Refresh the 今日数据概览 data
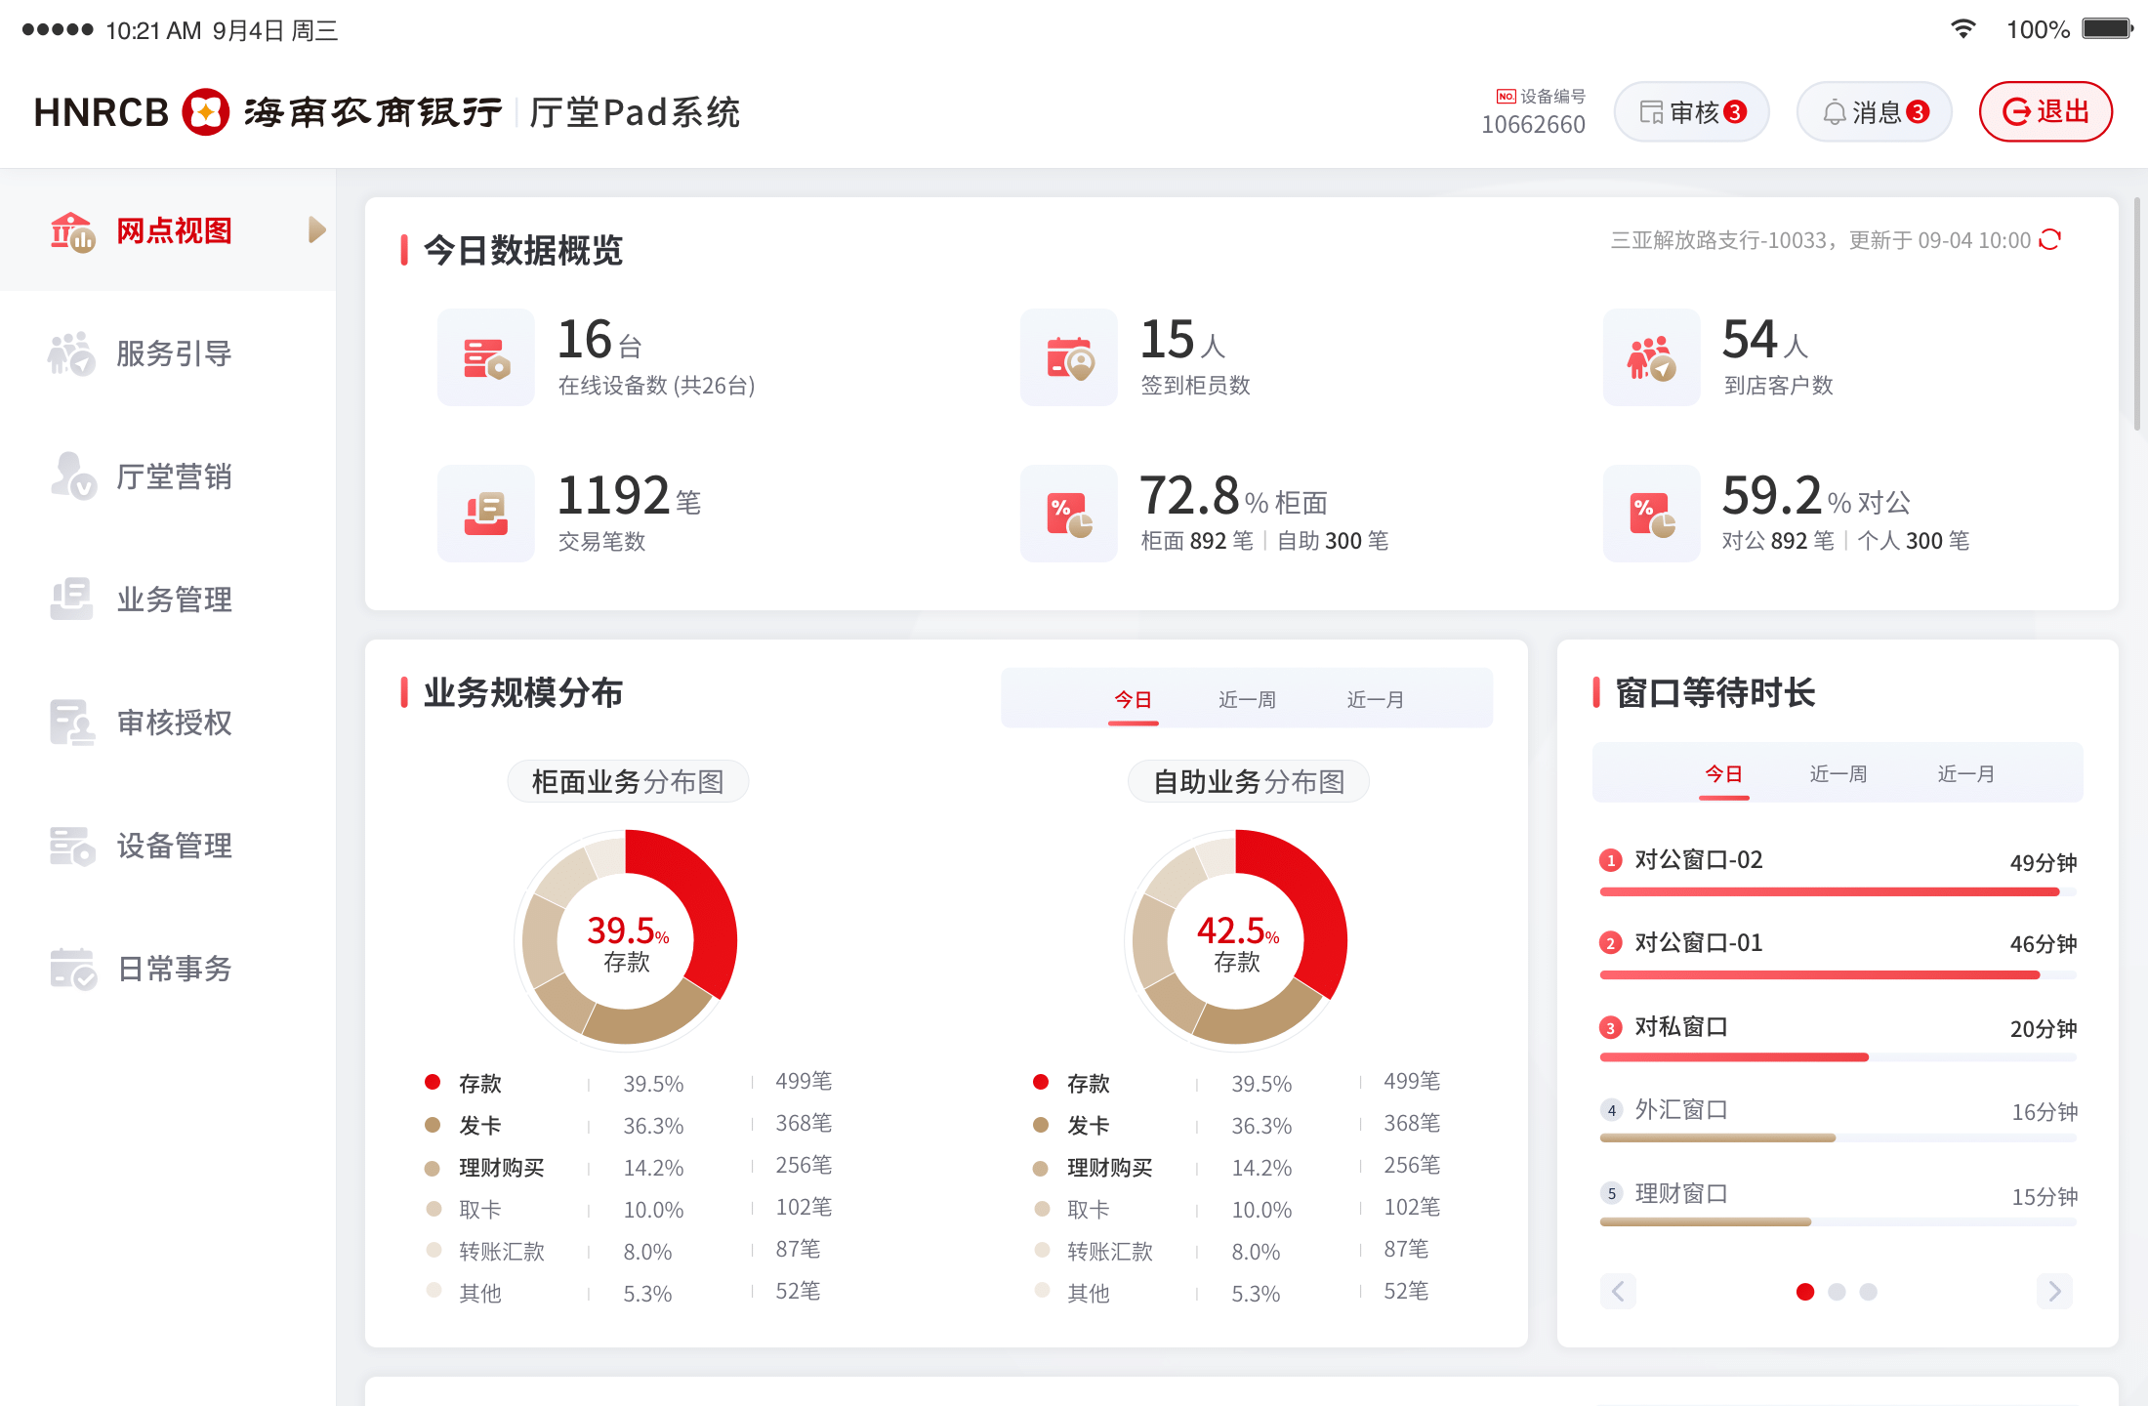The height and width of the screenshot is (1406, 2148). pyautogui.click(x=2050, y=239)
